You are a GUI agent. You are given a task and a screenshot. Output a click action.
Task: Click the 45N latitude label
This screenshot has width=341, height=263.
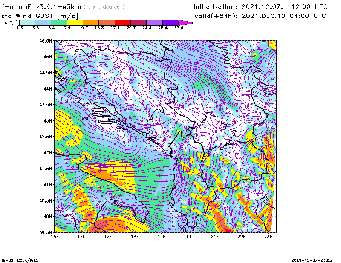(x=48, y=57)
